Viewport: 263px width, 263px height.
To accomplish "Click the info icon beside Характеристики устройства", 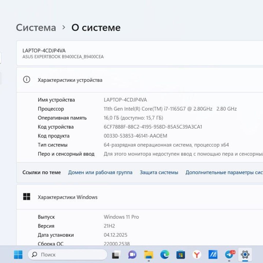I will pos(27,80).
